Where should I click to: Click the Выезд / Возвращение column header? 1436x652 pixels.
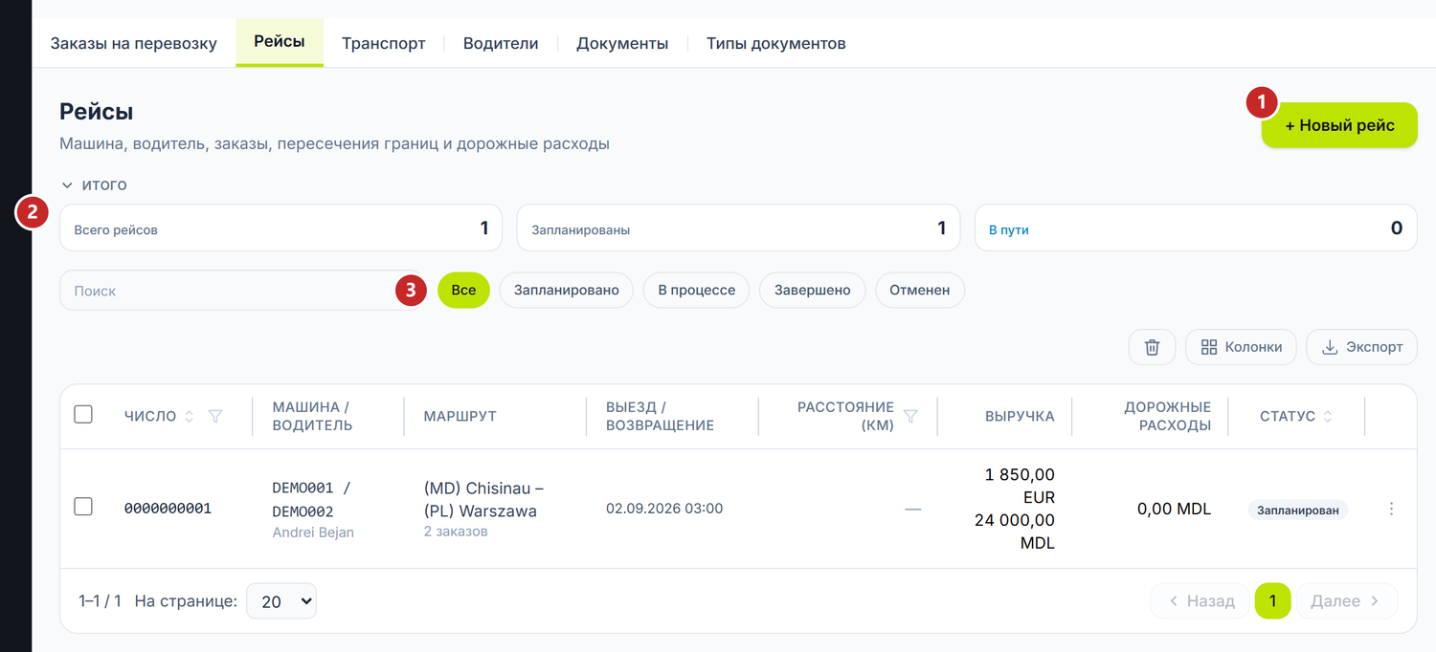click(660, 416)
